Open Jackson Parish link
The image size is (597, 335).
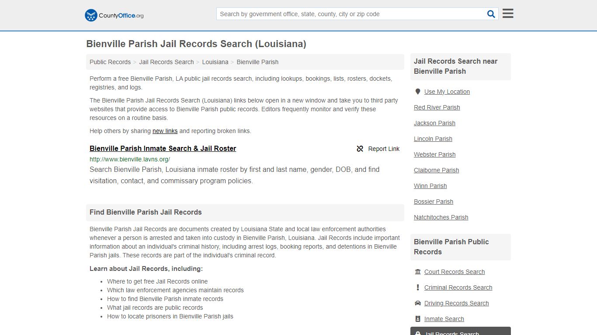[434, 123]
